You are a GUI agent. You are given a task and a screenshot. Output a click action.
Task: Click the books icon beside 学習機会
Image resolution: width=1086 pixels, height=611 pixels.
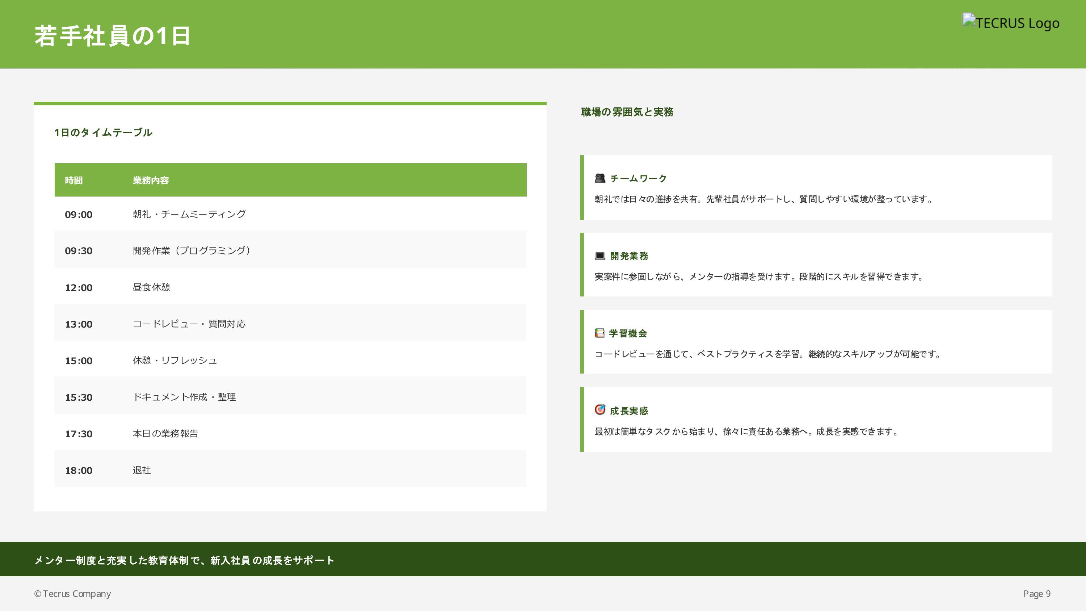point(599,333)
